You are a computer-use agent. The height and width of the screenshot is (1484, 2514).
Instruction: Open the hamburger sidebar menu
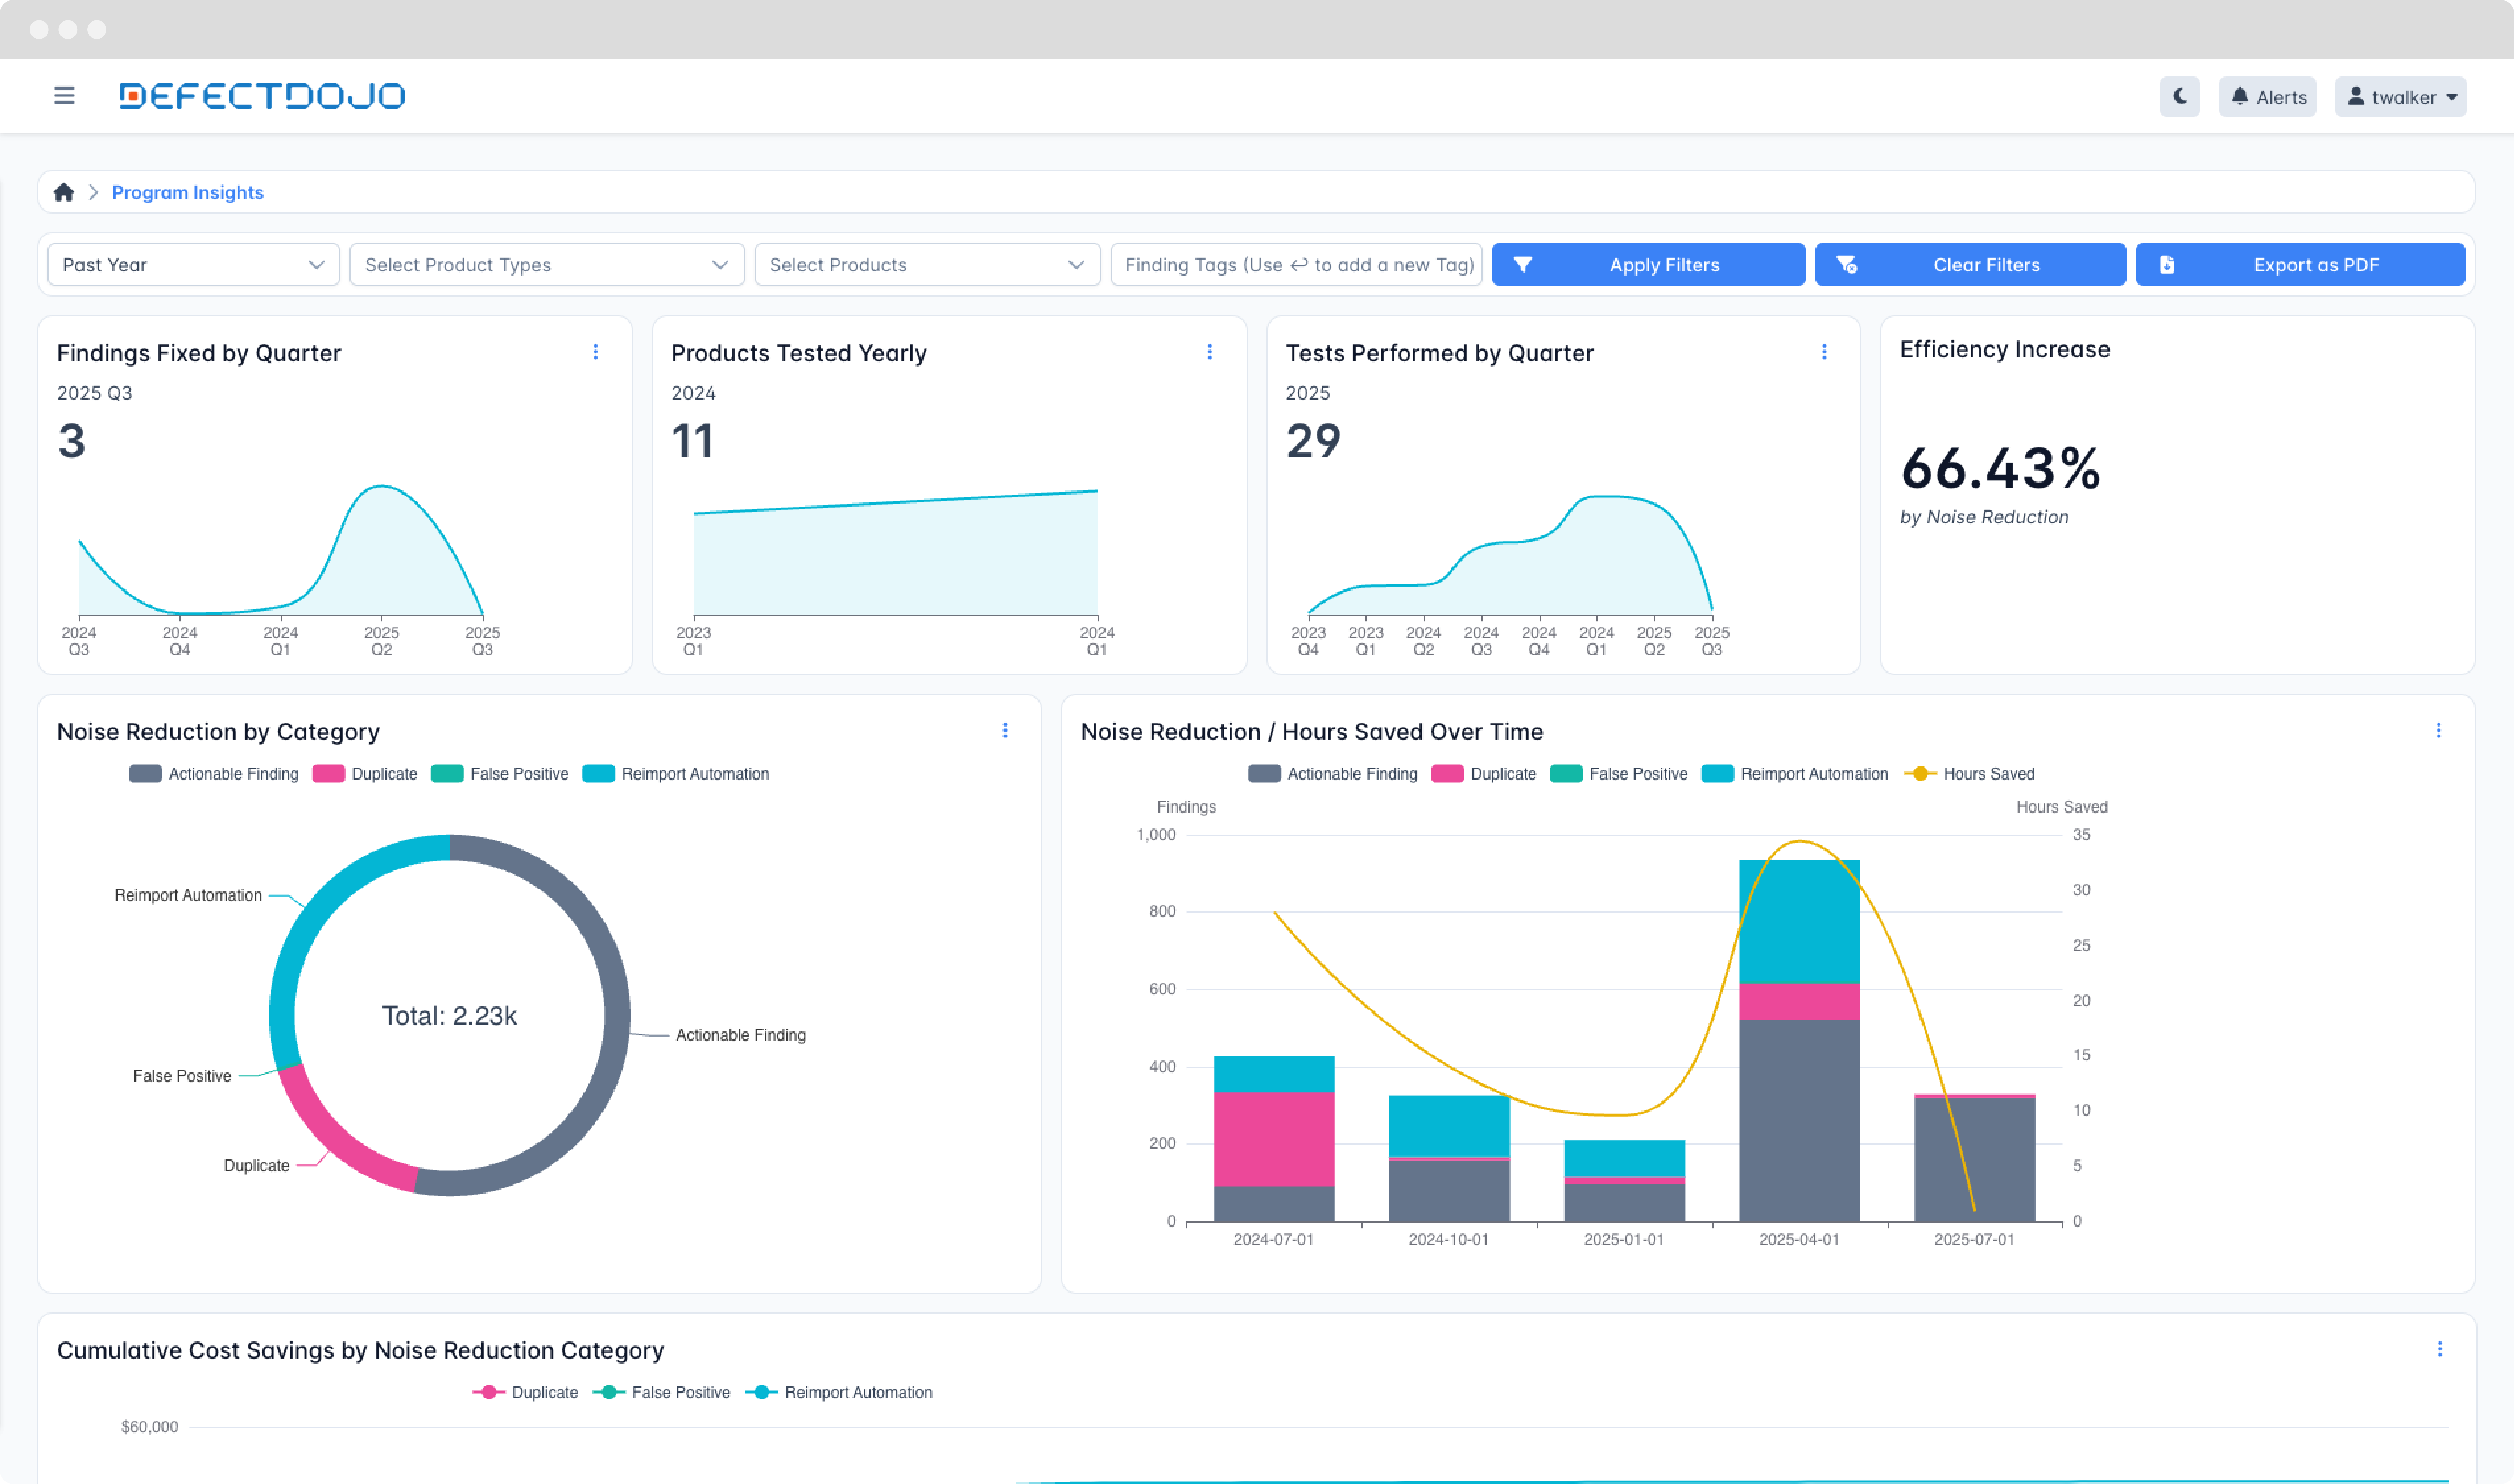(64, 96)
